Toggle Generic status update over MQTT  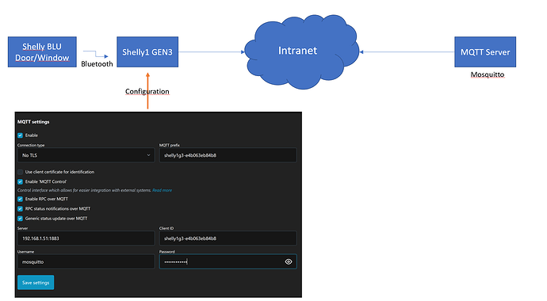21,219
